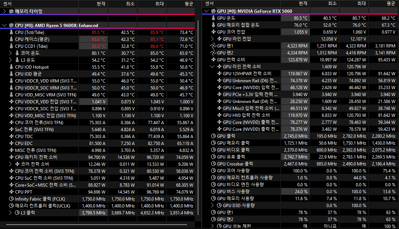
Task: Expand the 메모리 타이밍 group
Action: point(4,11)
